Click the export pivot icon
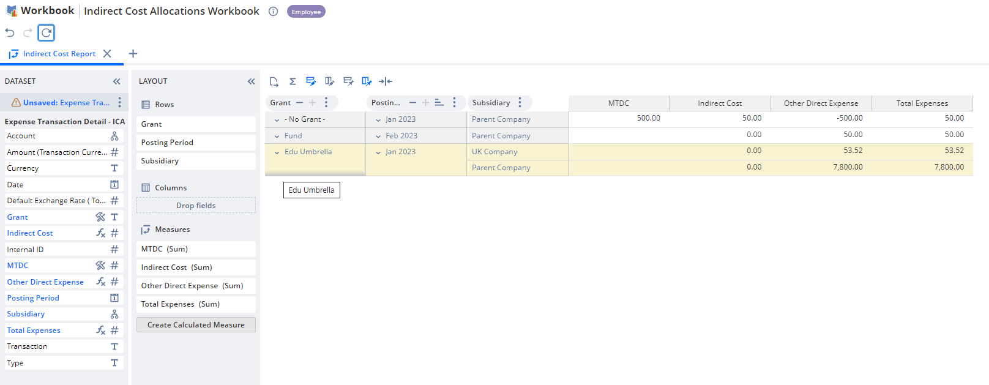Image resolution: width=989 pixels, height=385 pixels. coord(274,81)
